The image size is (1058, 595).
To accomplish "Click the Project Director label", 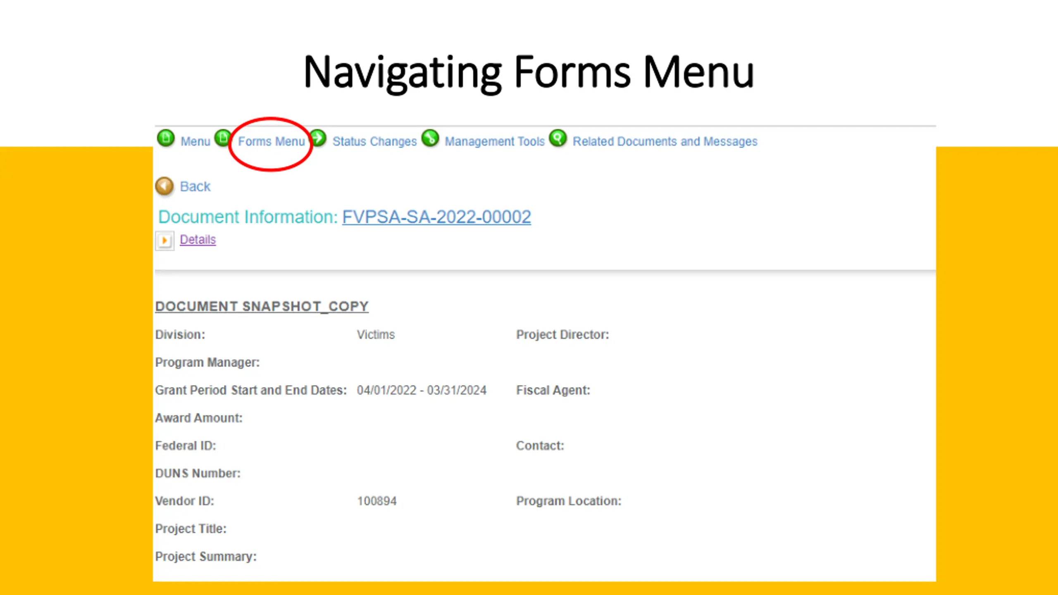I will [562, 335].
